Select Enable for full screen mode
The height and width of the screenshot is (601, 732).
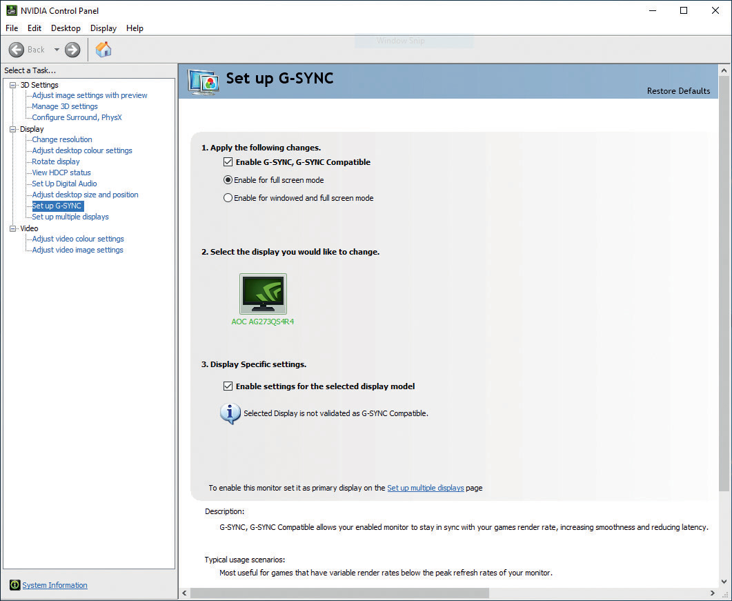[x=228, y=180]
